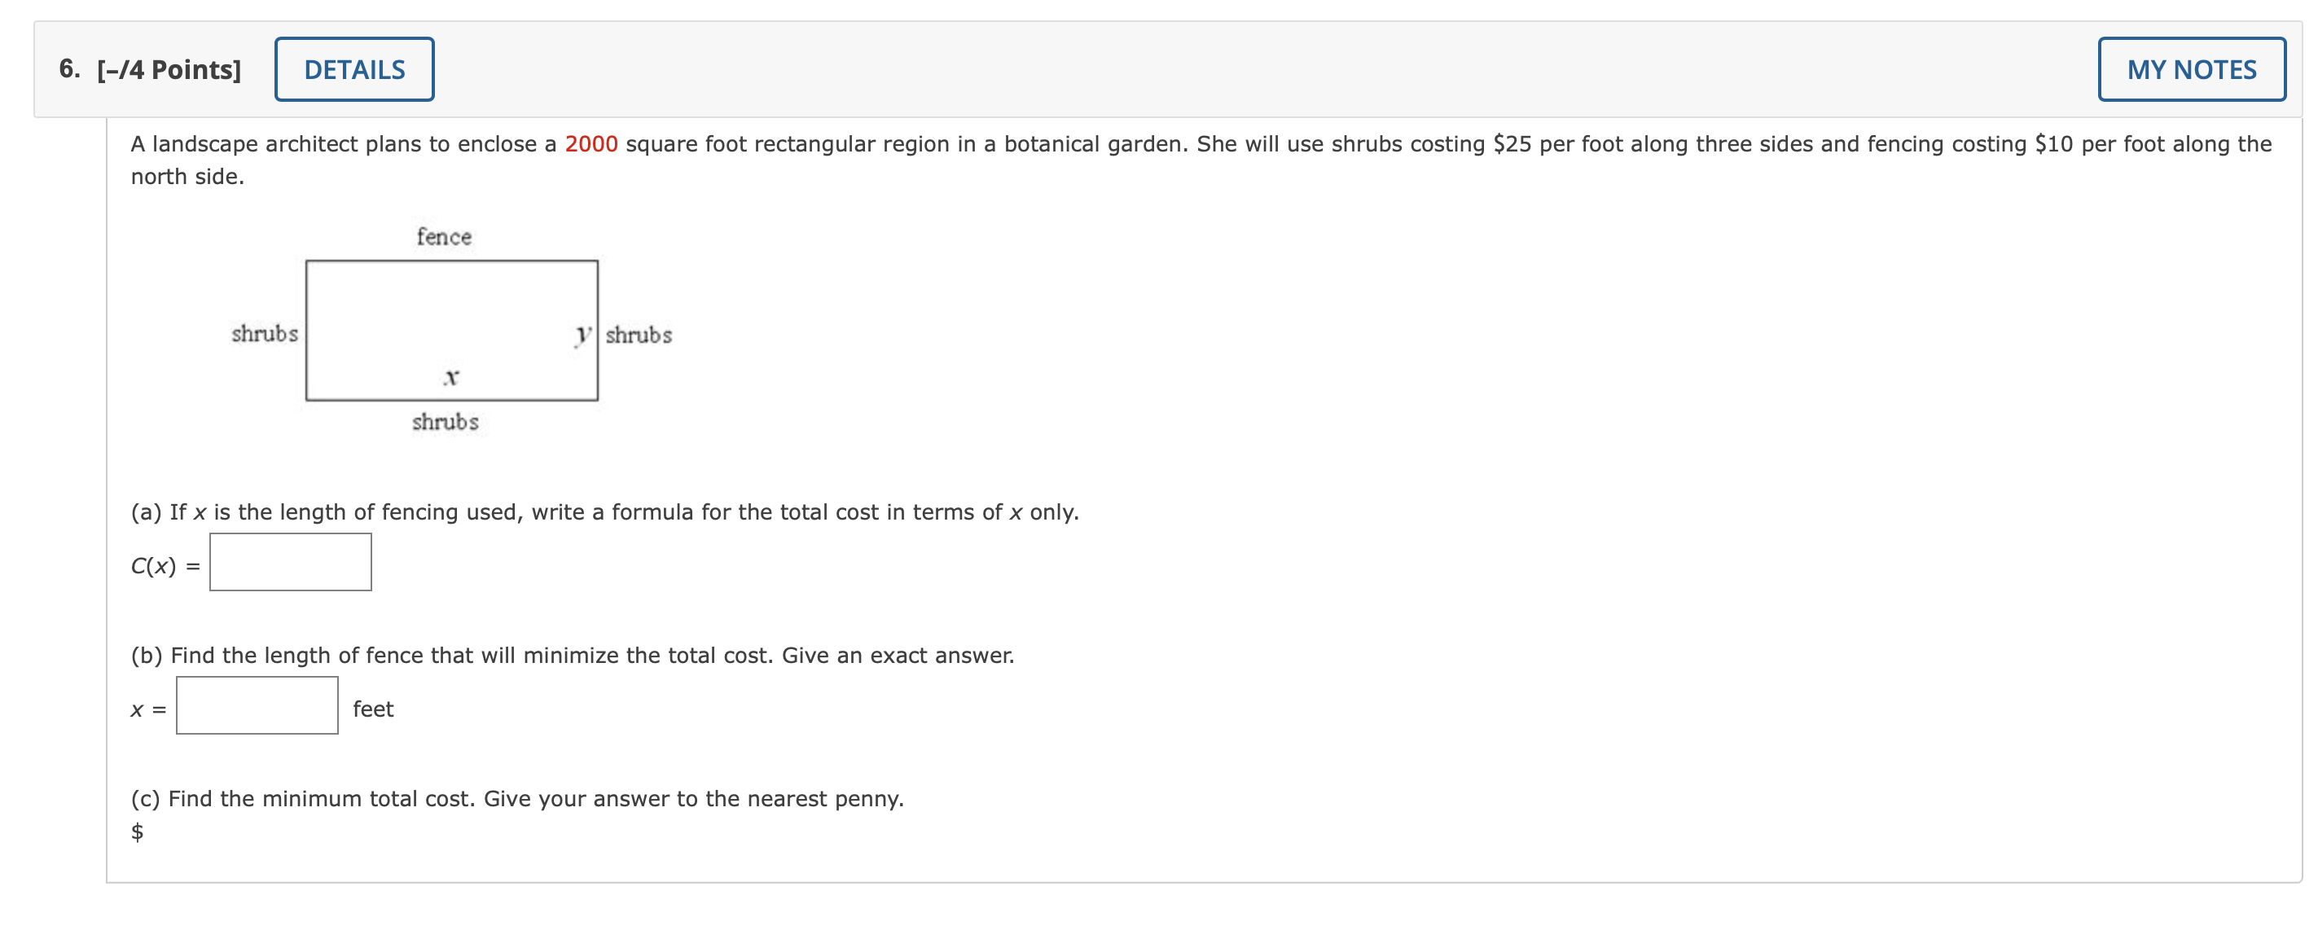The image size is (2318, 948).
Task: Select the shrubs label below the rectangle
Action: click(446, 422)
